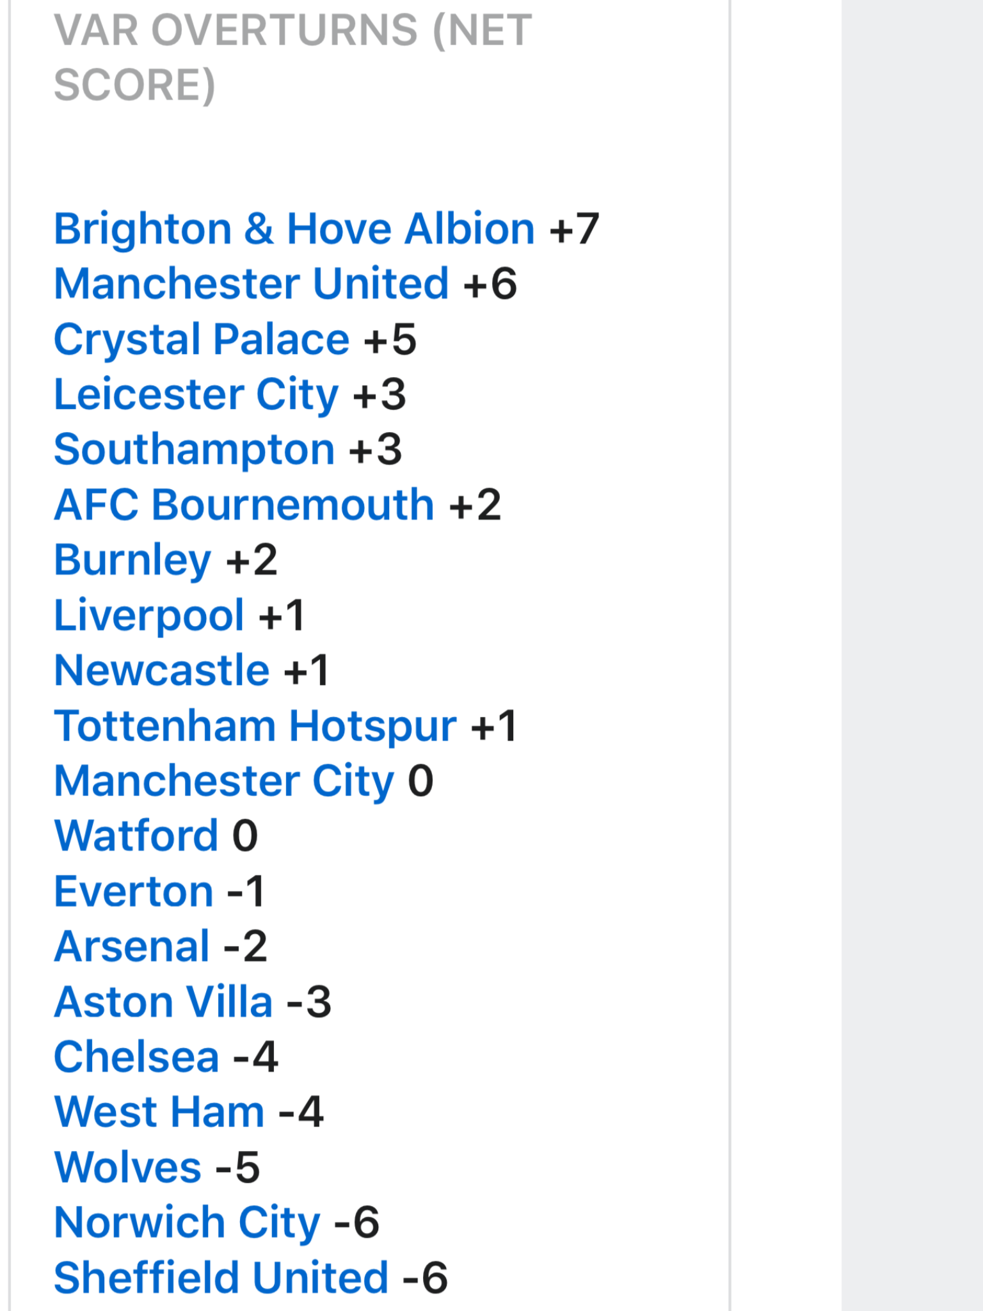983x1311 pixels.
Task: Open the Burnley link
Action: point(132,560)
